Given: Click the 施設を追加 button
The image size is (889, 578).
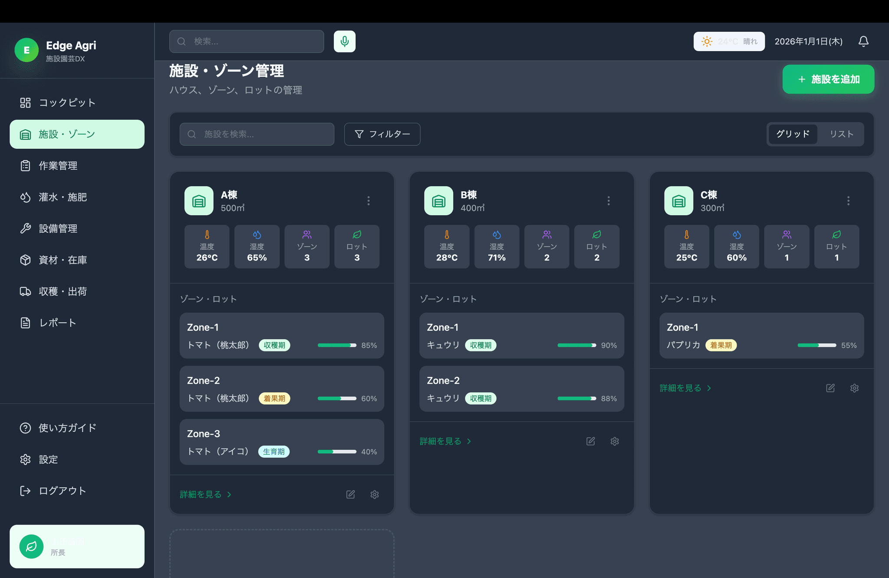Looking at the screenshot, I should [x=828, y=79].
